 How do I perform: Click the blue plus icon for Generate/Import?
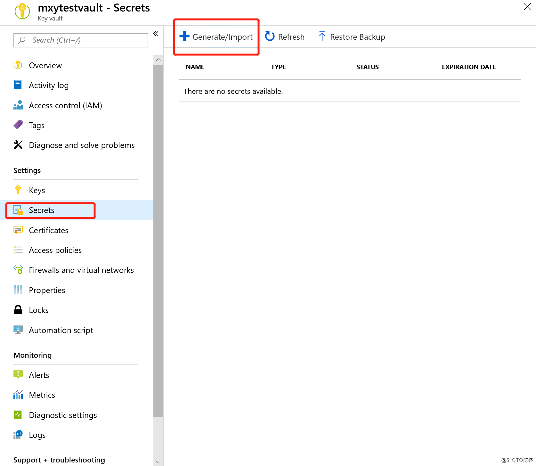[184, 36]
